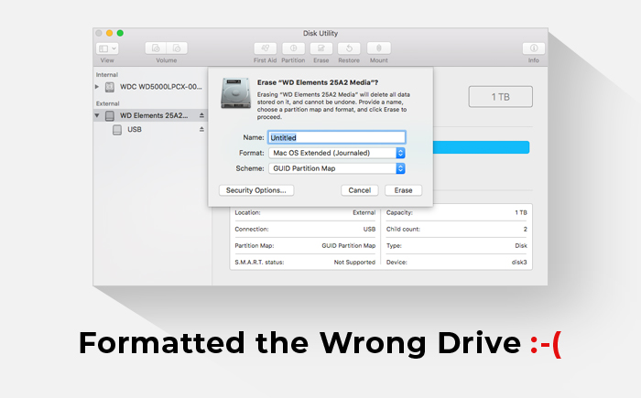Click the Erase toolbar icon
Screen dimensions: 641x398
tap(320, 48)
